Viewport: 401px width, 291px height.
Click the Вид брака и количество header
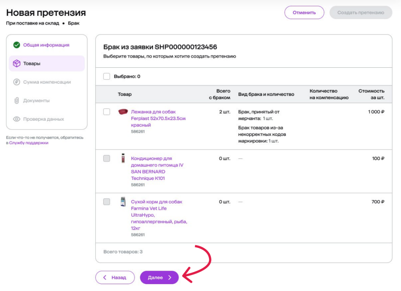point(266,94)
